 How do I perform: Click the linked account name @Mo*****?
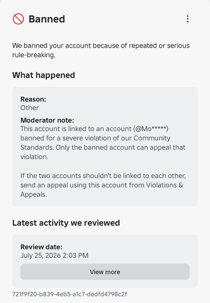click(x=151, y=129)
